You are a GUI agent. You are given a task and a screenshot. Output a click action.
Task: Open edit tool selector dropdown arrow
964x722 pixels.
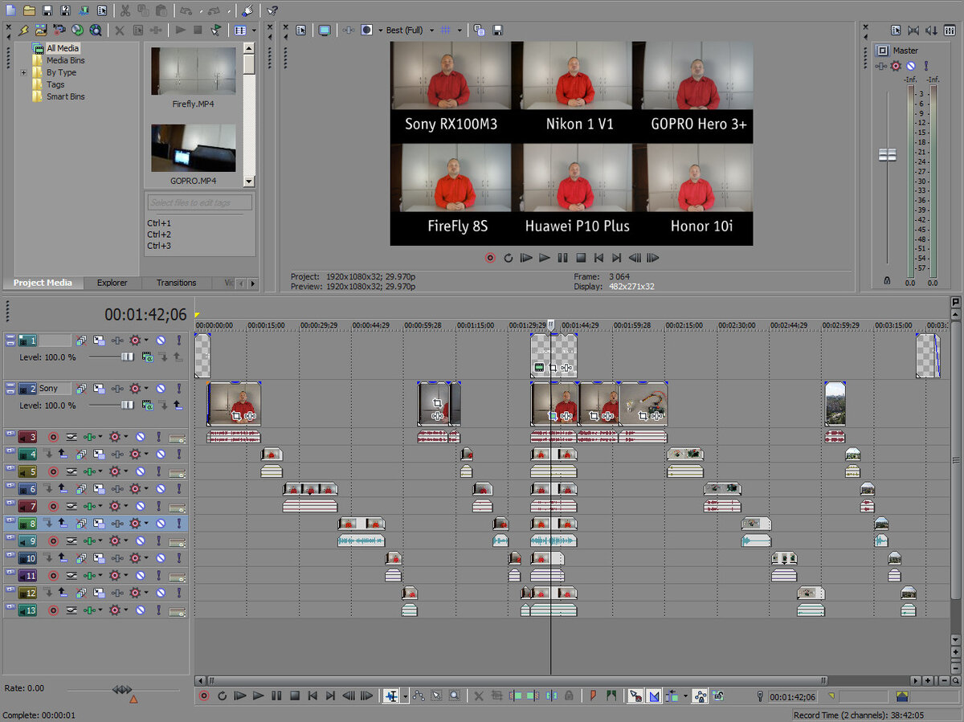(405, 696)
